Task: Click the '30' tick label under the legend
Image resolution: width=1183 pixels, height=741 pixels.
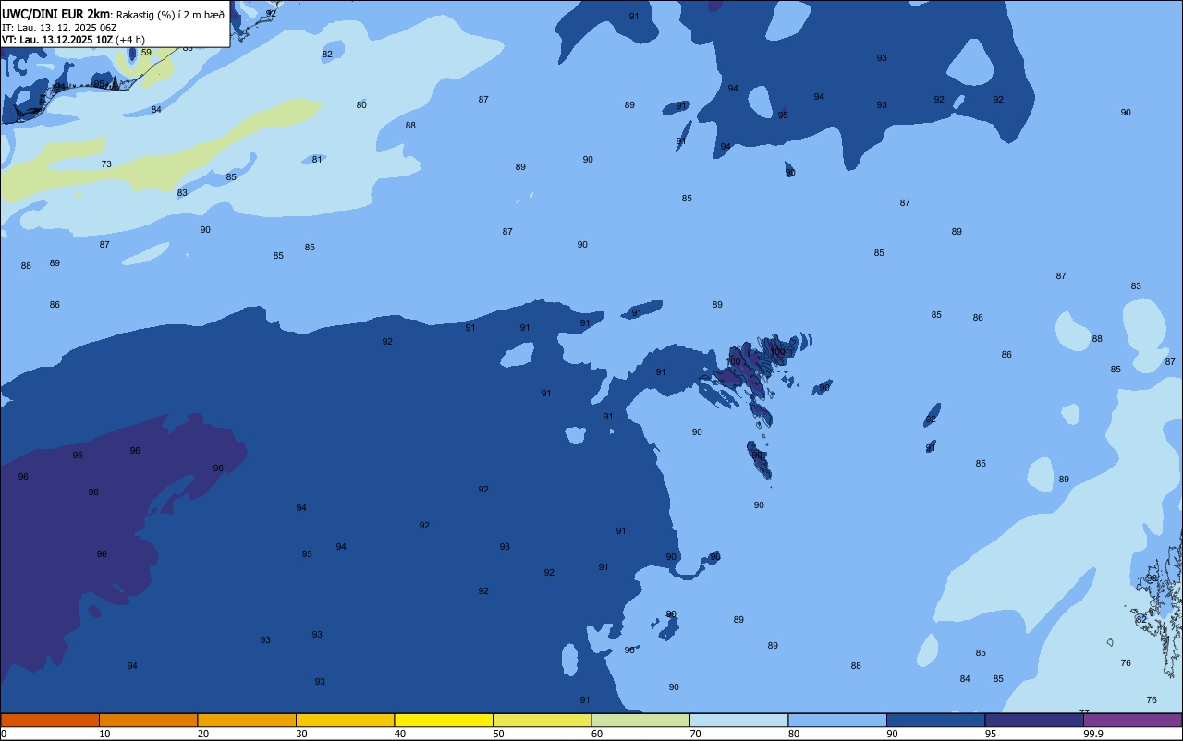Action: 301,734
